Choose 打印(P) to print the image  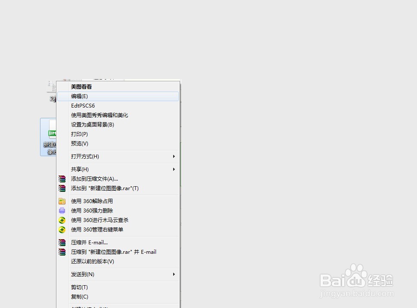[118, 134]
